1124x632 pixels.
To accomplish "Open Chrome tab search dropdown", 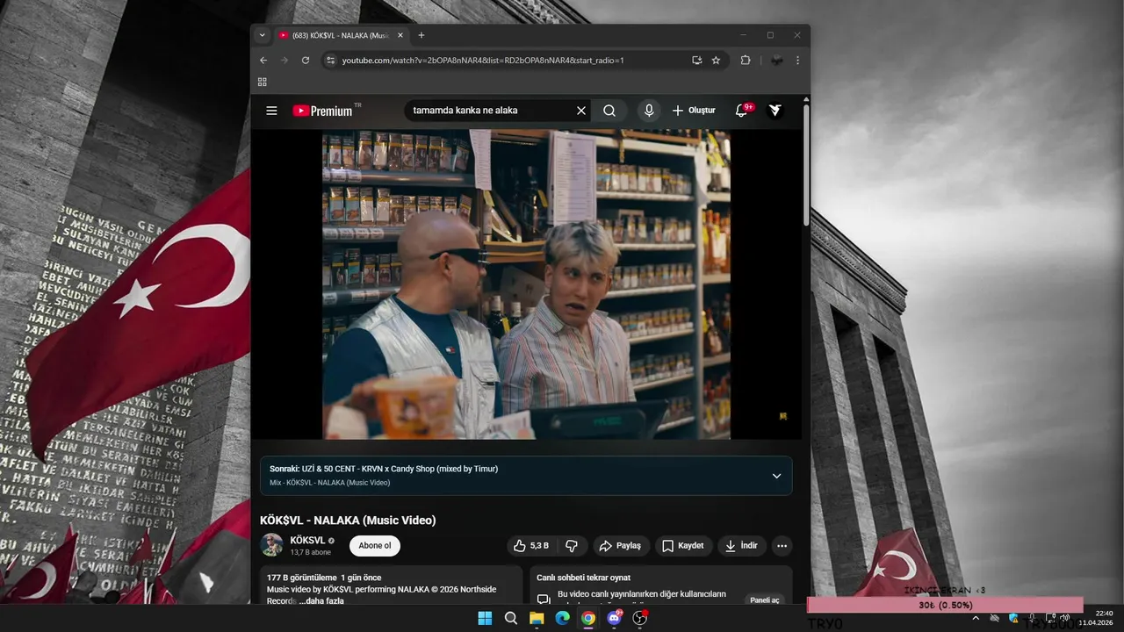I will [x=262, y=35].
